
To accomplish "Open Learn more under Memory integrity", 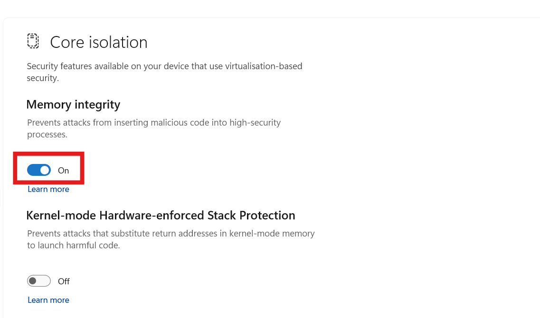I will pos(48,189).
